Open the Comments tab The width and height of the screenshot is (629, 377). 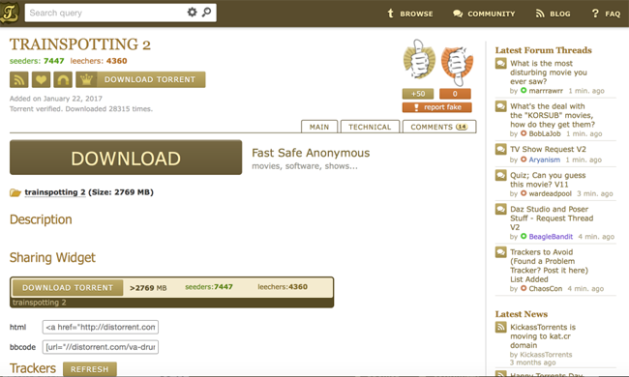click(x=439, y=127)
